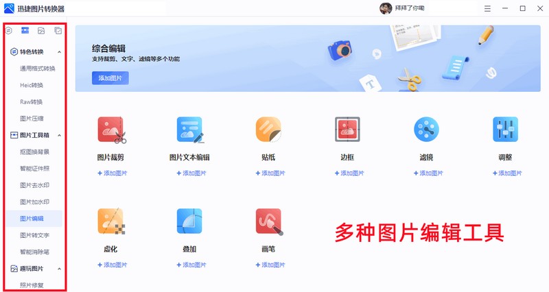549x292 pixels.
Task: Click the 迅捷图片转换器 app logo
Action: click(x=9, y=8)
